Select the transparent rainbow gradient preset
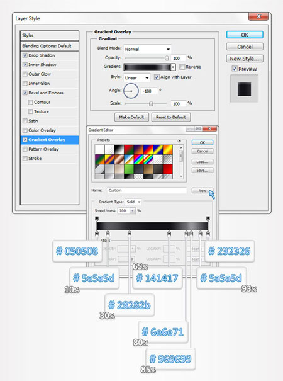This screenshot has width=283, height=381. tap(148, 159)
